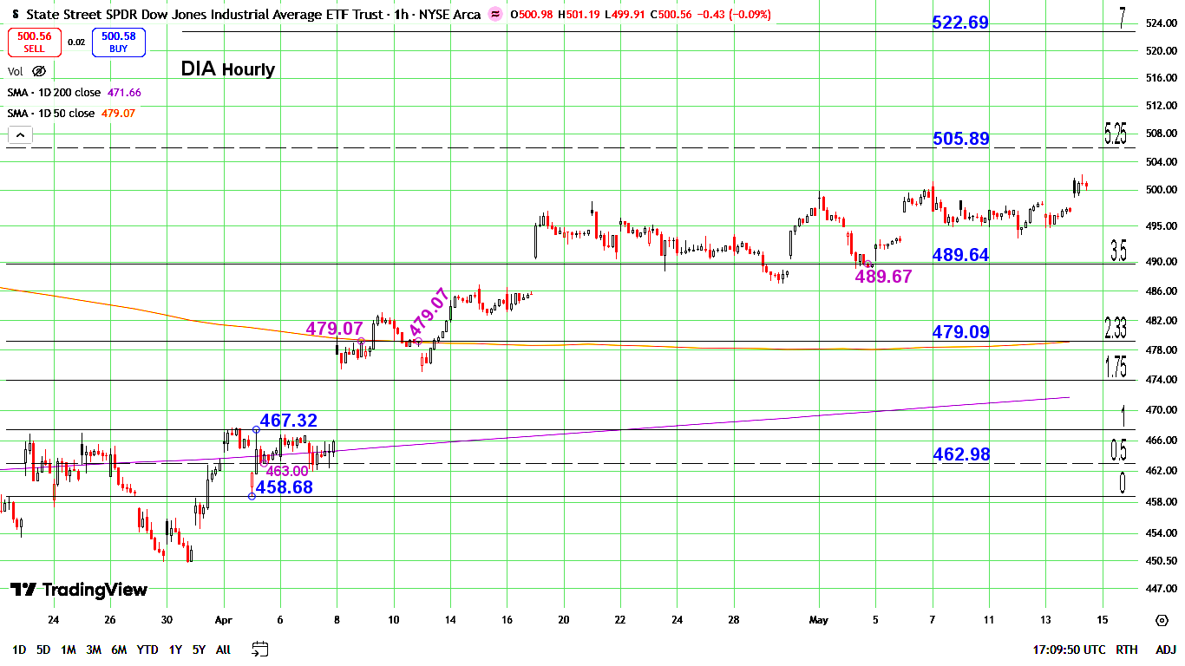
Task: Select the 1Y range tab
Action: tap(175, 650)
